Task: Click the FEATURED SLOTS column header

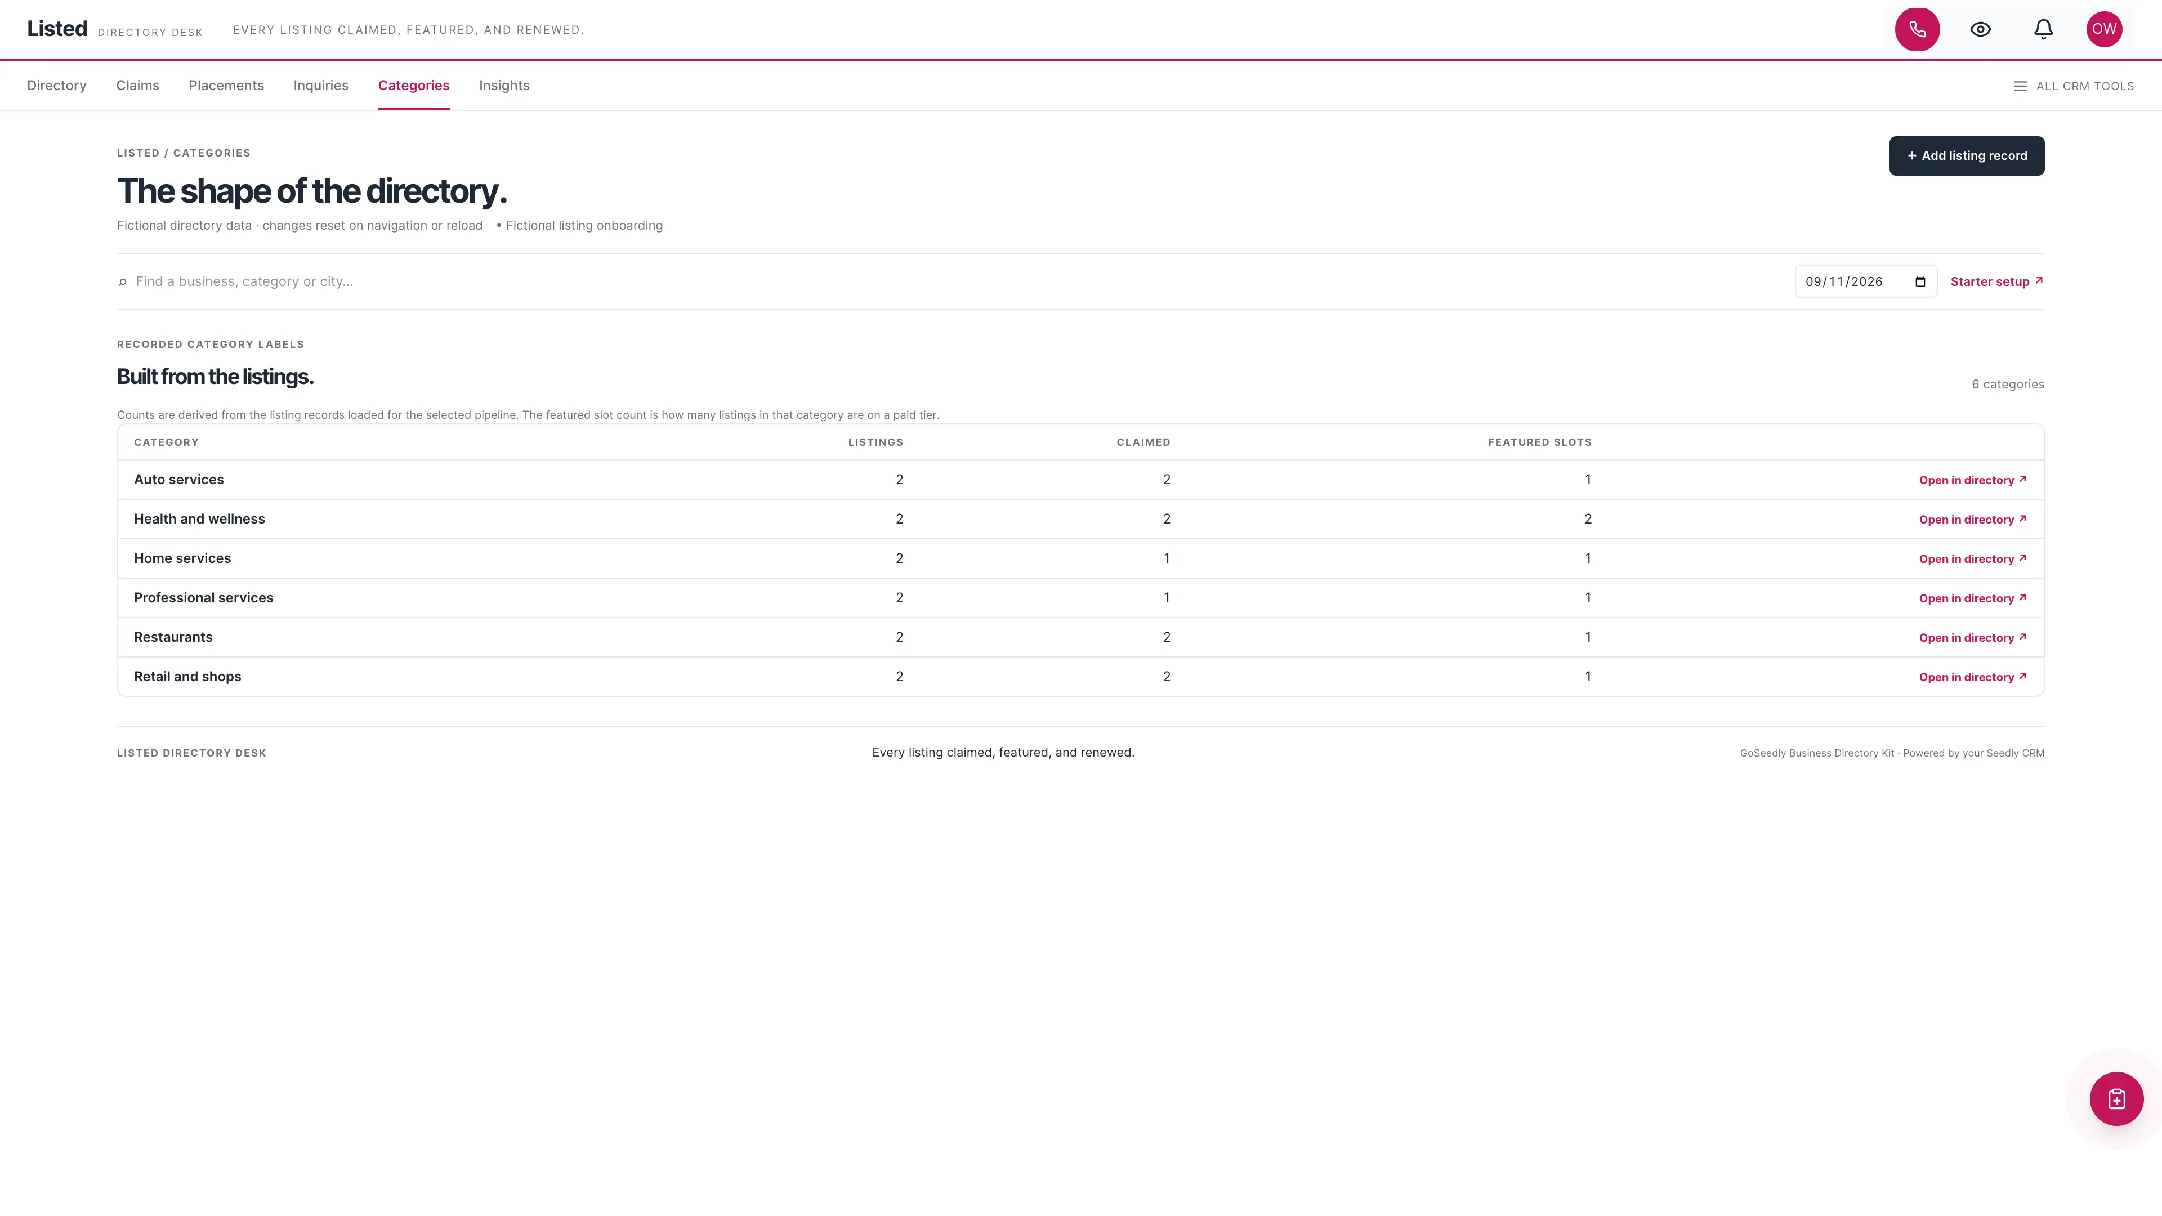Action: (1539, 442)
